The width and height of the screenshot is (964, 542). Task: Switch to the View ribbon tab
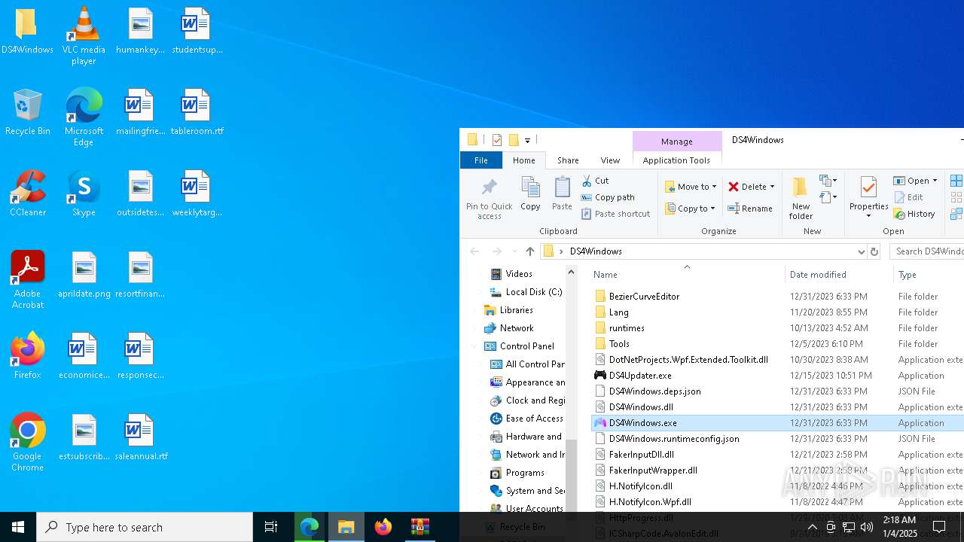(x=610, y=160)
